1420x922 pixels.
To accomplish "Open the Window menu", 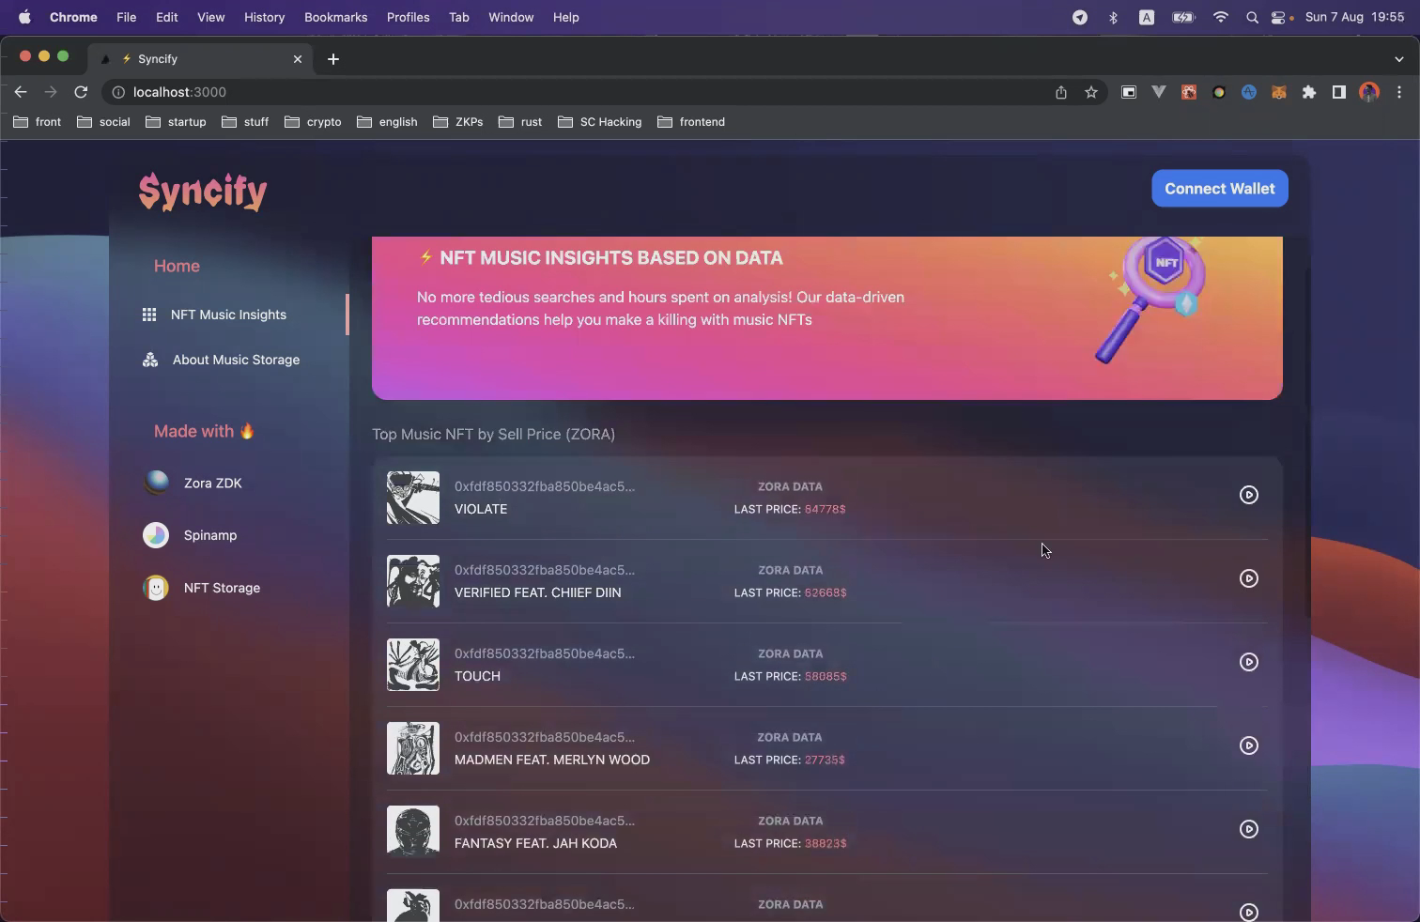I will tap(511, 17).
